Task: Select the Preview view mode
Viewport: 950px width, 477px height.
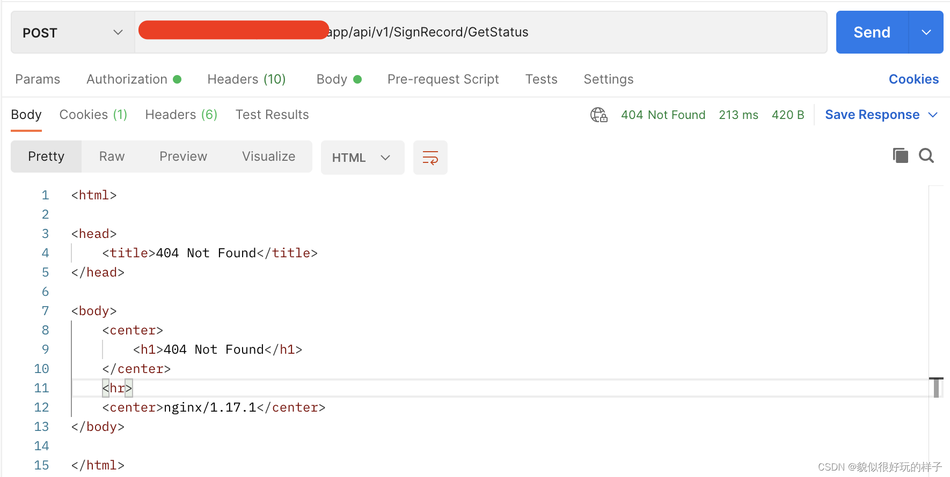Action: pyautogui.click(x=183, y=156)
